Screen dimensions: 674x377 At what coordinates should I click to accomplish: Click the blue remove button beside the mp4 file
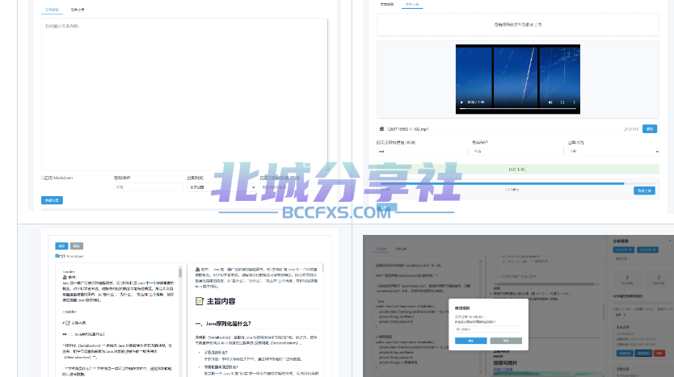(650, 129)
